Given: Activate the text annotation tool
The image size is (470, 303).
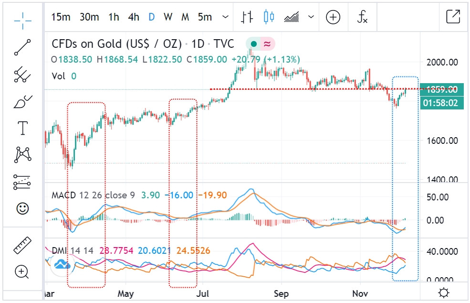Looking at the screenshot, I should 22,128.
